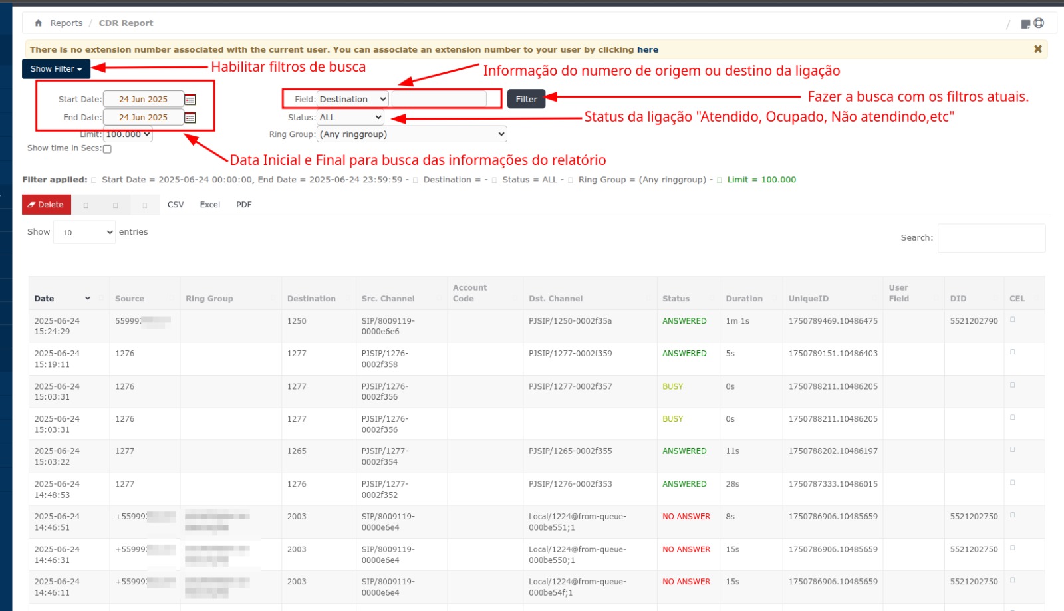Sort table by the Date column arrow

pos(87,299)
